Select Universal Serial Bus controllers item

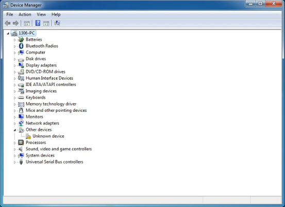tap(54, 162)
